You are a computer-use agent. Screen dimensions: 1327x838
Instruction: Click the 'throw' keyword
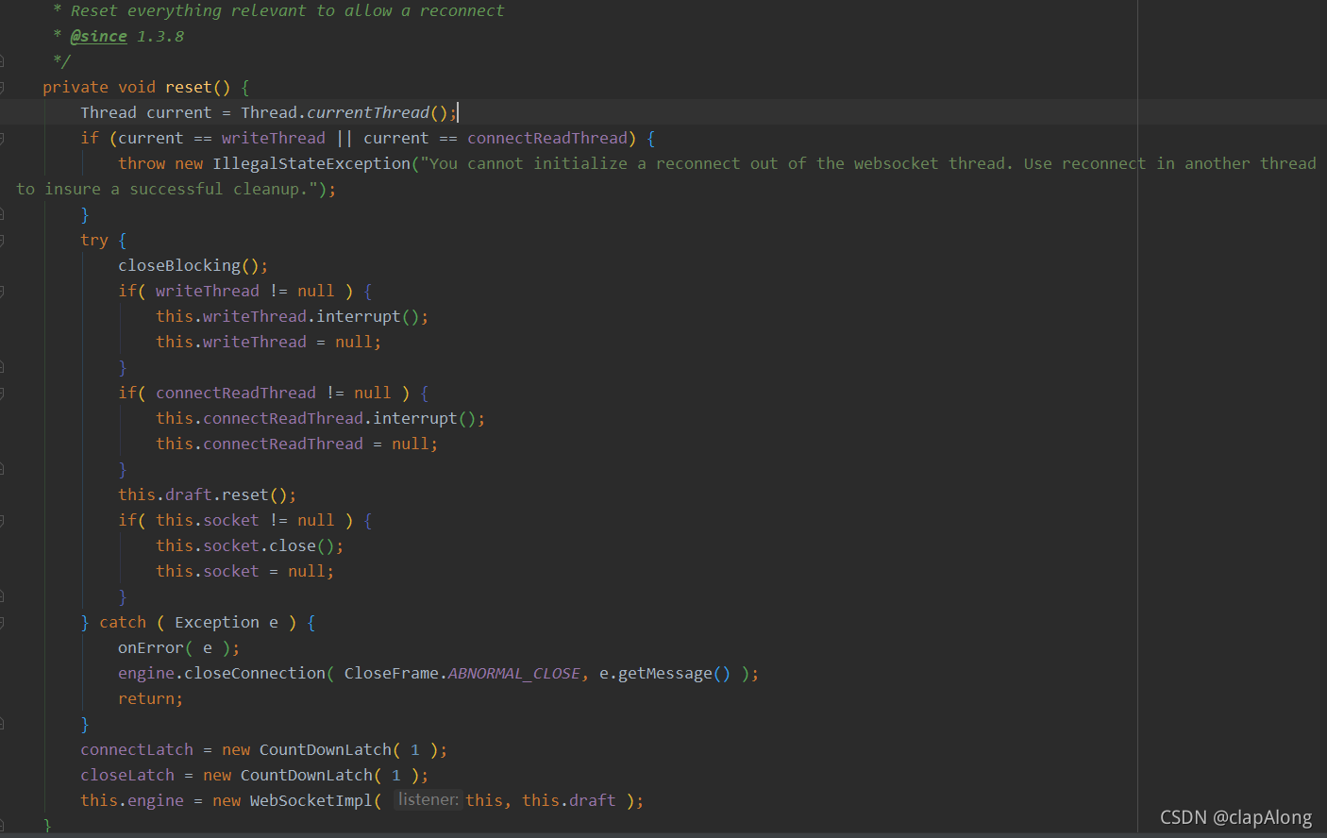pos(142,163)
